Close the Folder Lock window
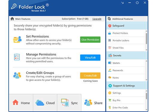 click(145, 3)
